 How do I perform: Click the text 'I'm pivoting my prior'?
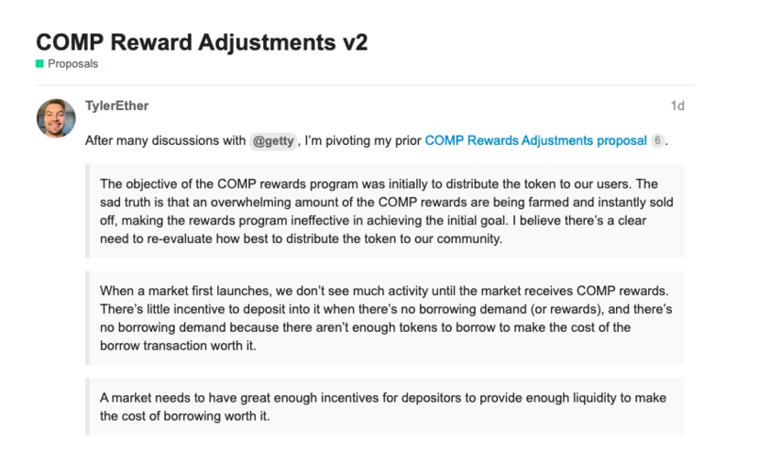pos(363,140)
